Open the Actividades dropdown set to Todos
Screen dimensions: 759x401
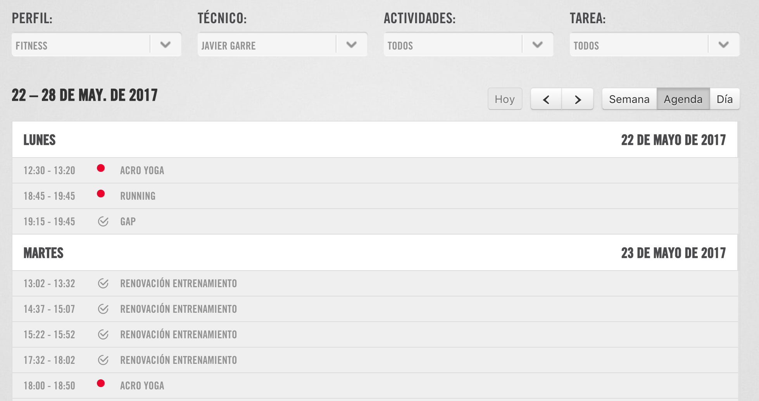coord(469,45)
